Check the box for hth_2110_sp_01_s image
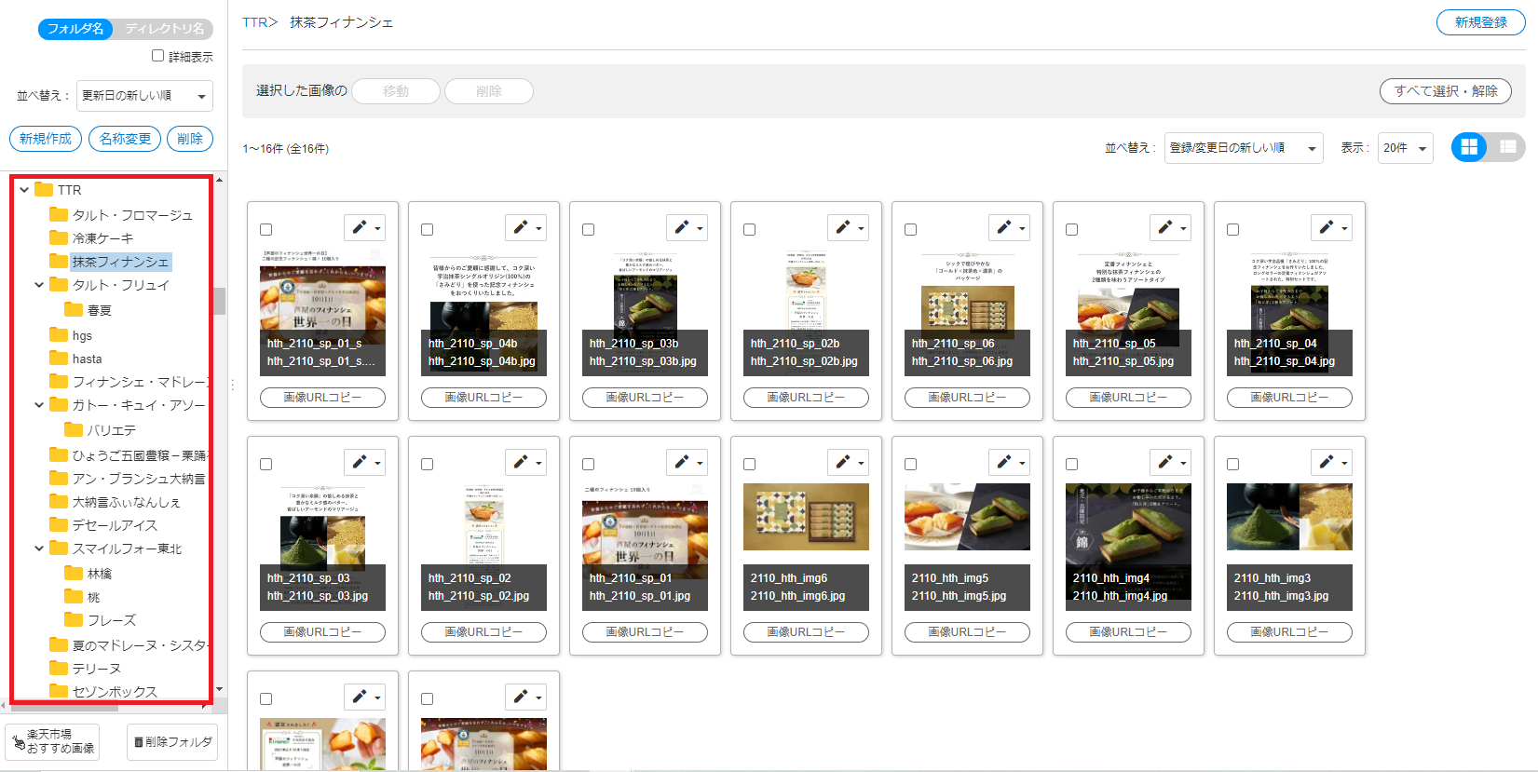The image size is (1538, 772). coord(266,229)
